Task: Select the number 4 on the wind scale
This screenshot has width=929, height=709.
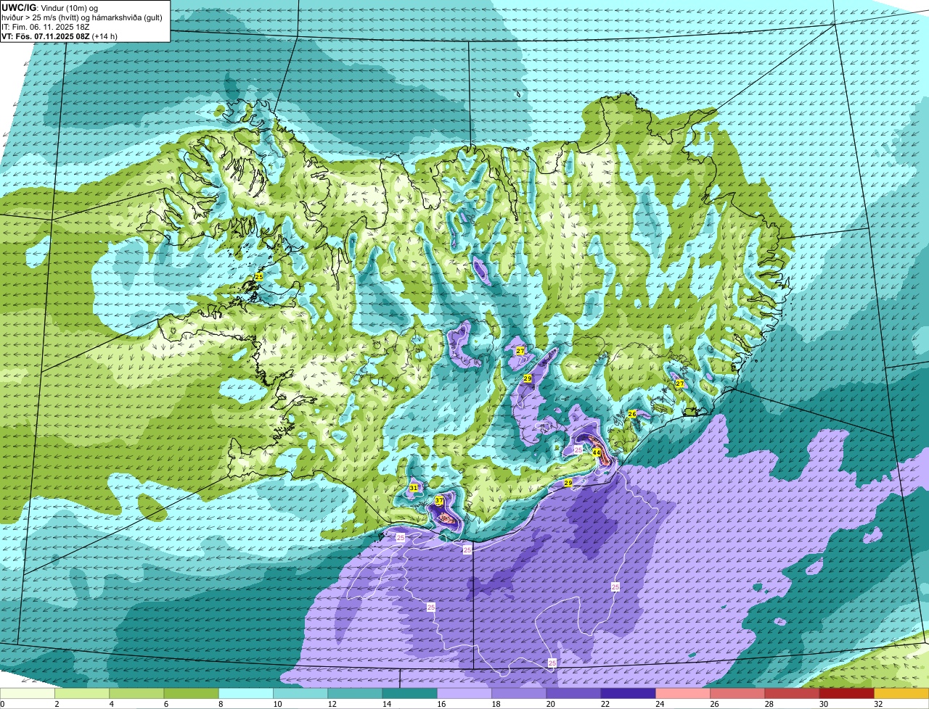Action: [x=110, y=704]
